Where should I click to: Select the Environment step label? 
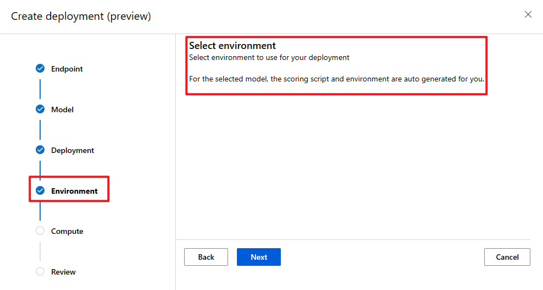(74, 191)
